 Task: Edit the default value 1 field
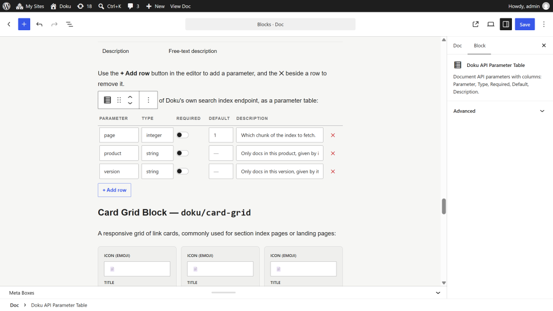coord(221,135)
